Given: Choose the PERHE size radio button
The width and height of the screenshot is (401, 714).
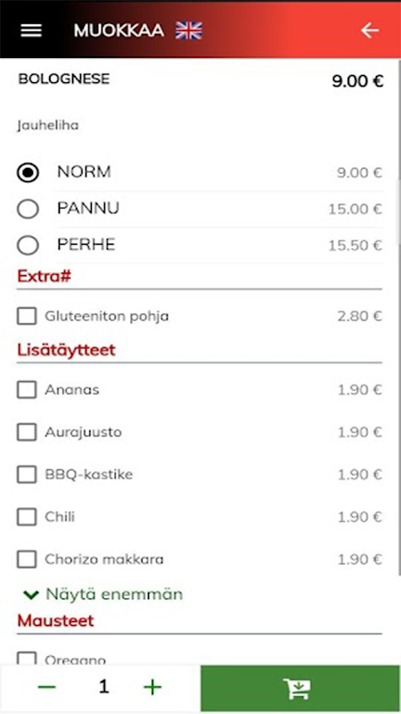Looking at the screenshot, I should coord(28,245).
